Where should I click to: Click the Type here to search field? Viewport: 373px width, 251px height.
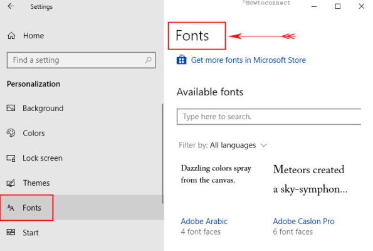coord(269,117)
